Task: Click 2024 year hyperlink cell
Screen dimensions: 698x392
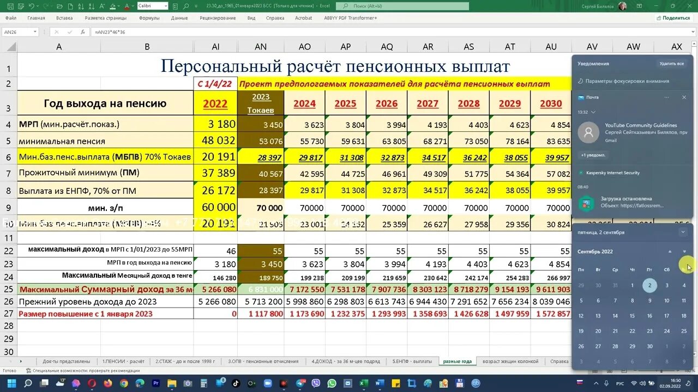Action: click(304, 103)
